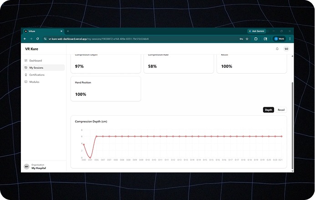Close the VrKure browser tab
315x200 pixels.
61,31
